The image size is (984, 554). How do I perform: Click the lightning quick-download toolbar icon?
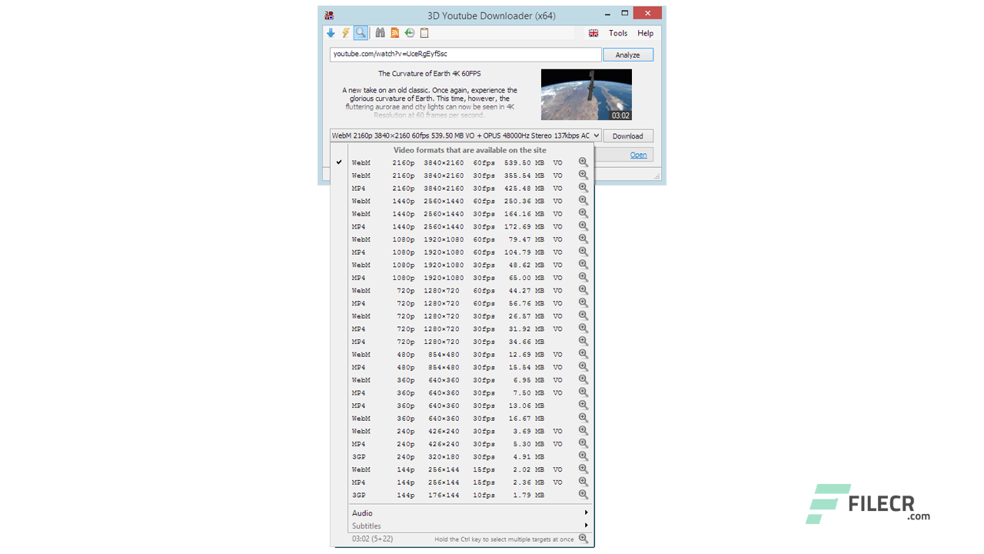pos(346,32)
